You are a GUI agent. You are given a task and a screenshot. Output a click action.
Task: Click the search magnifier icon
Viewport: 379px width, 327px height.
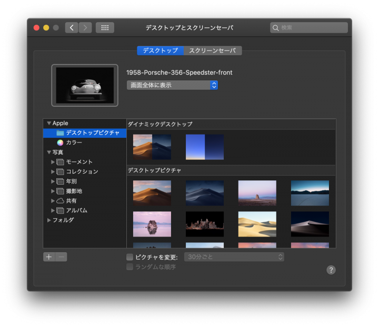pos(275,28)
